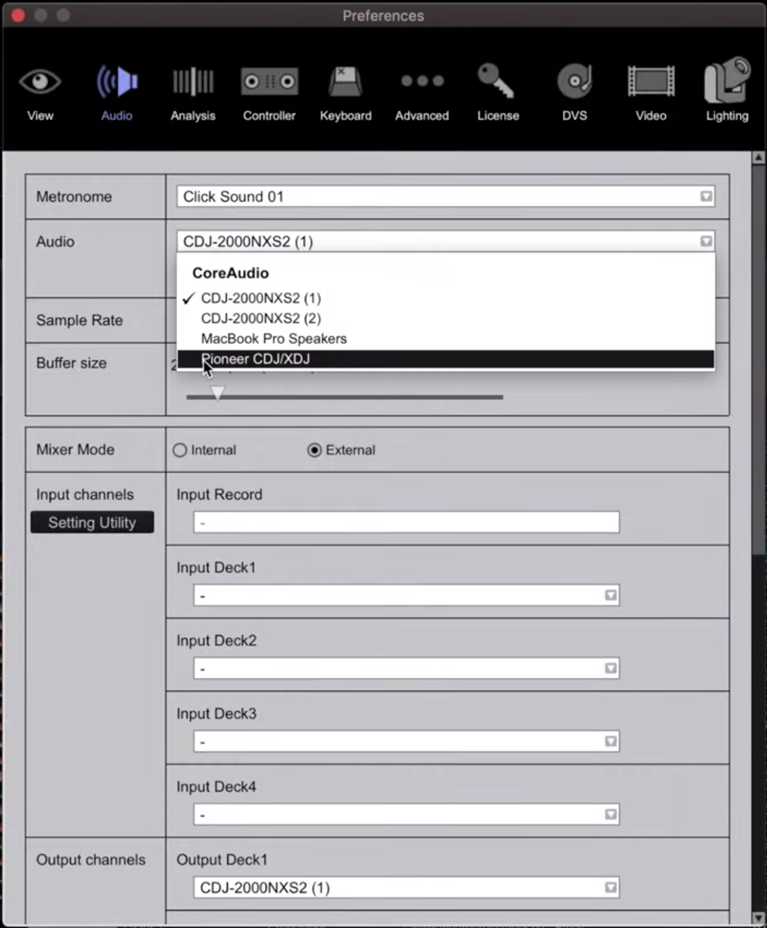Click the Setting Utility button
The height and width of the screenshot is (928, 767).
(x=92, y=522)
